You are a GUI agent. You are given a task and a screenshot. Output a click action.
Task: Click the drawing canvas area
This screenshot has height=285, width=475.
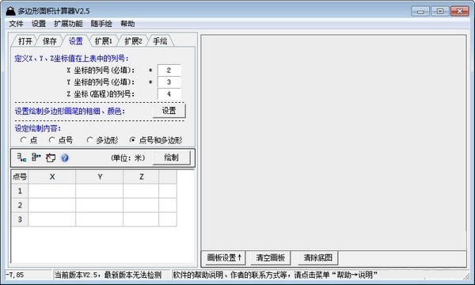pos(333,142)
